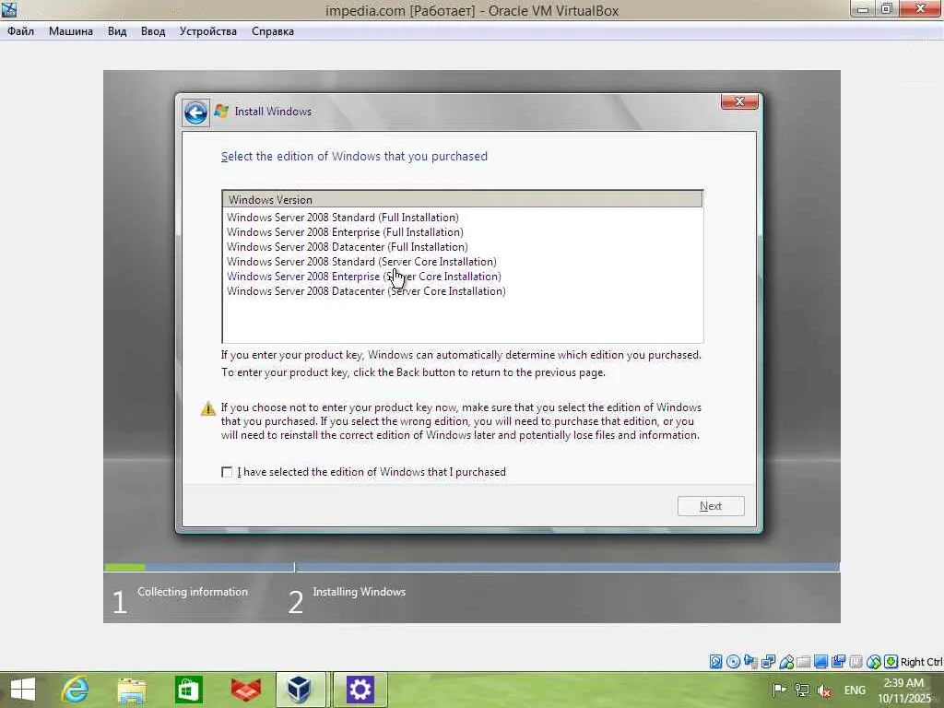Click the ENG language indicator
Image resolution: width=944 pixels, height=708 pixels.
(x=855, y=690)
